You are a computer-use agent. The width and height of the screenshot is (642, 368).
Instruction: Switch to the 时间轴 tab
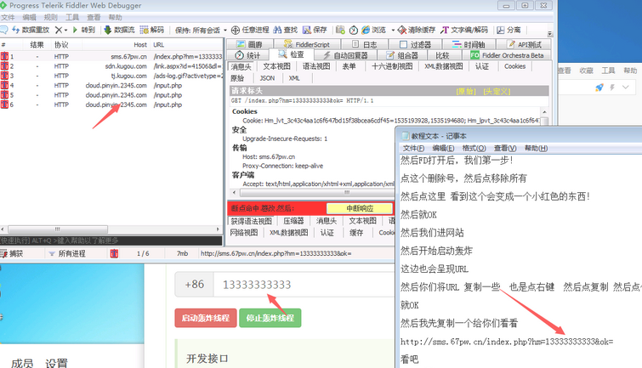pyautogui.click(x=469, y=44)
